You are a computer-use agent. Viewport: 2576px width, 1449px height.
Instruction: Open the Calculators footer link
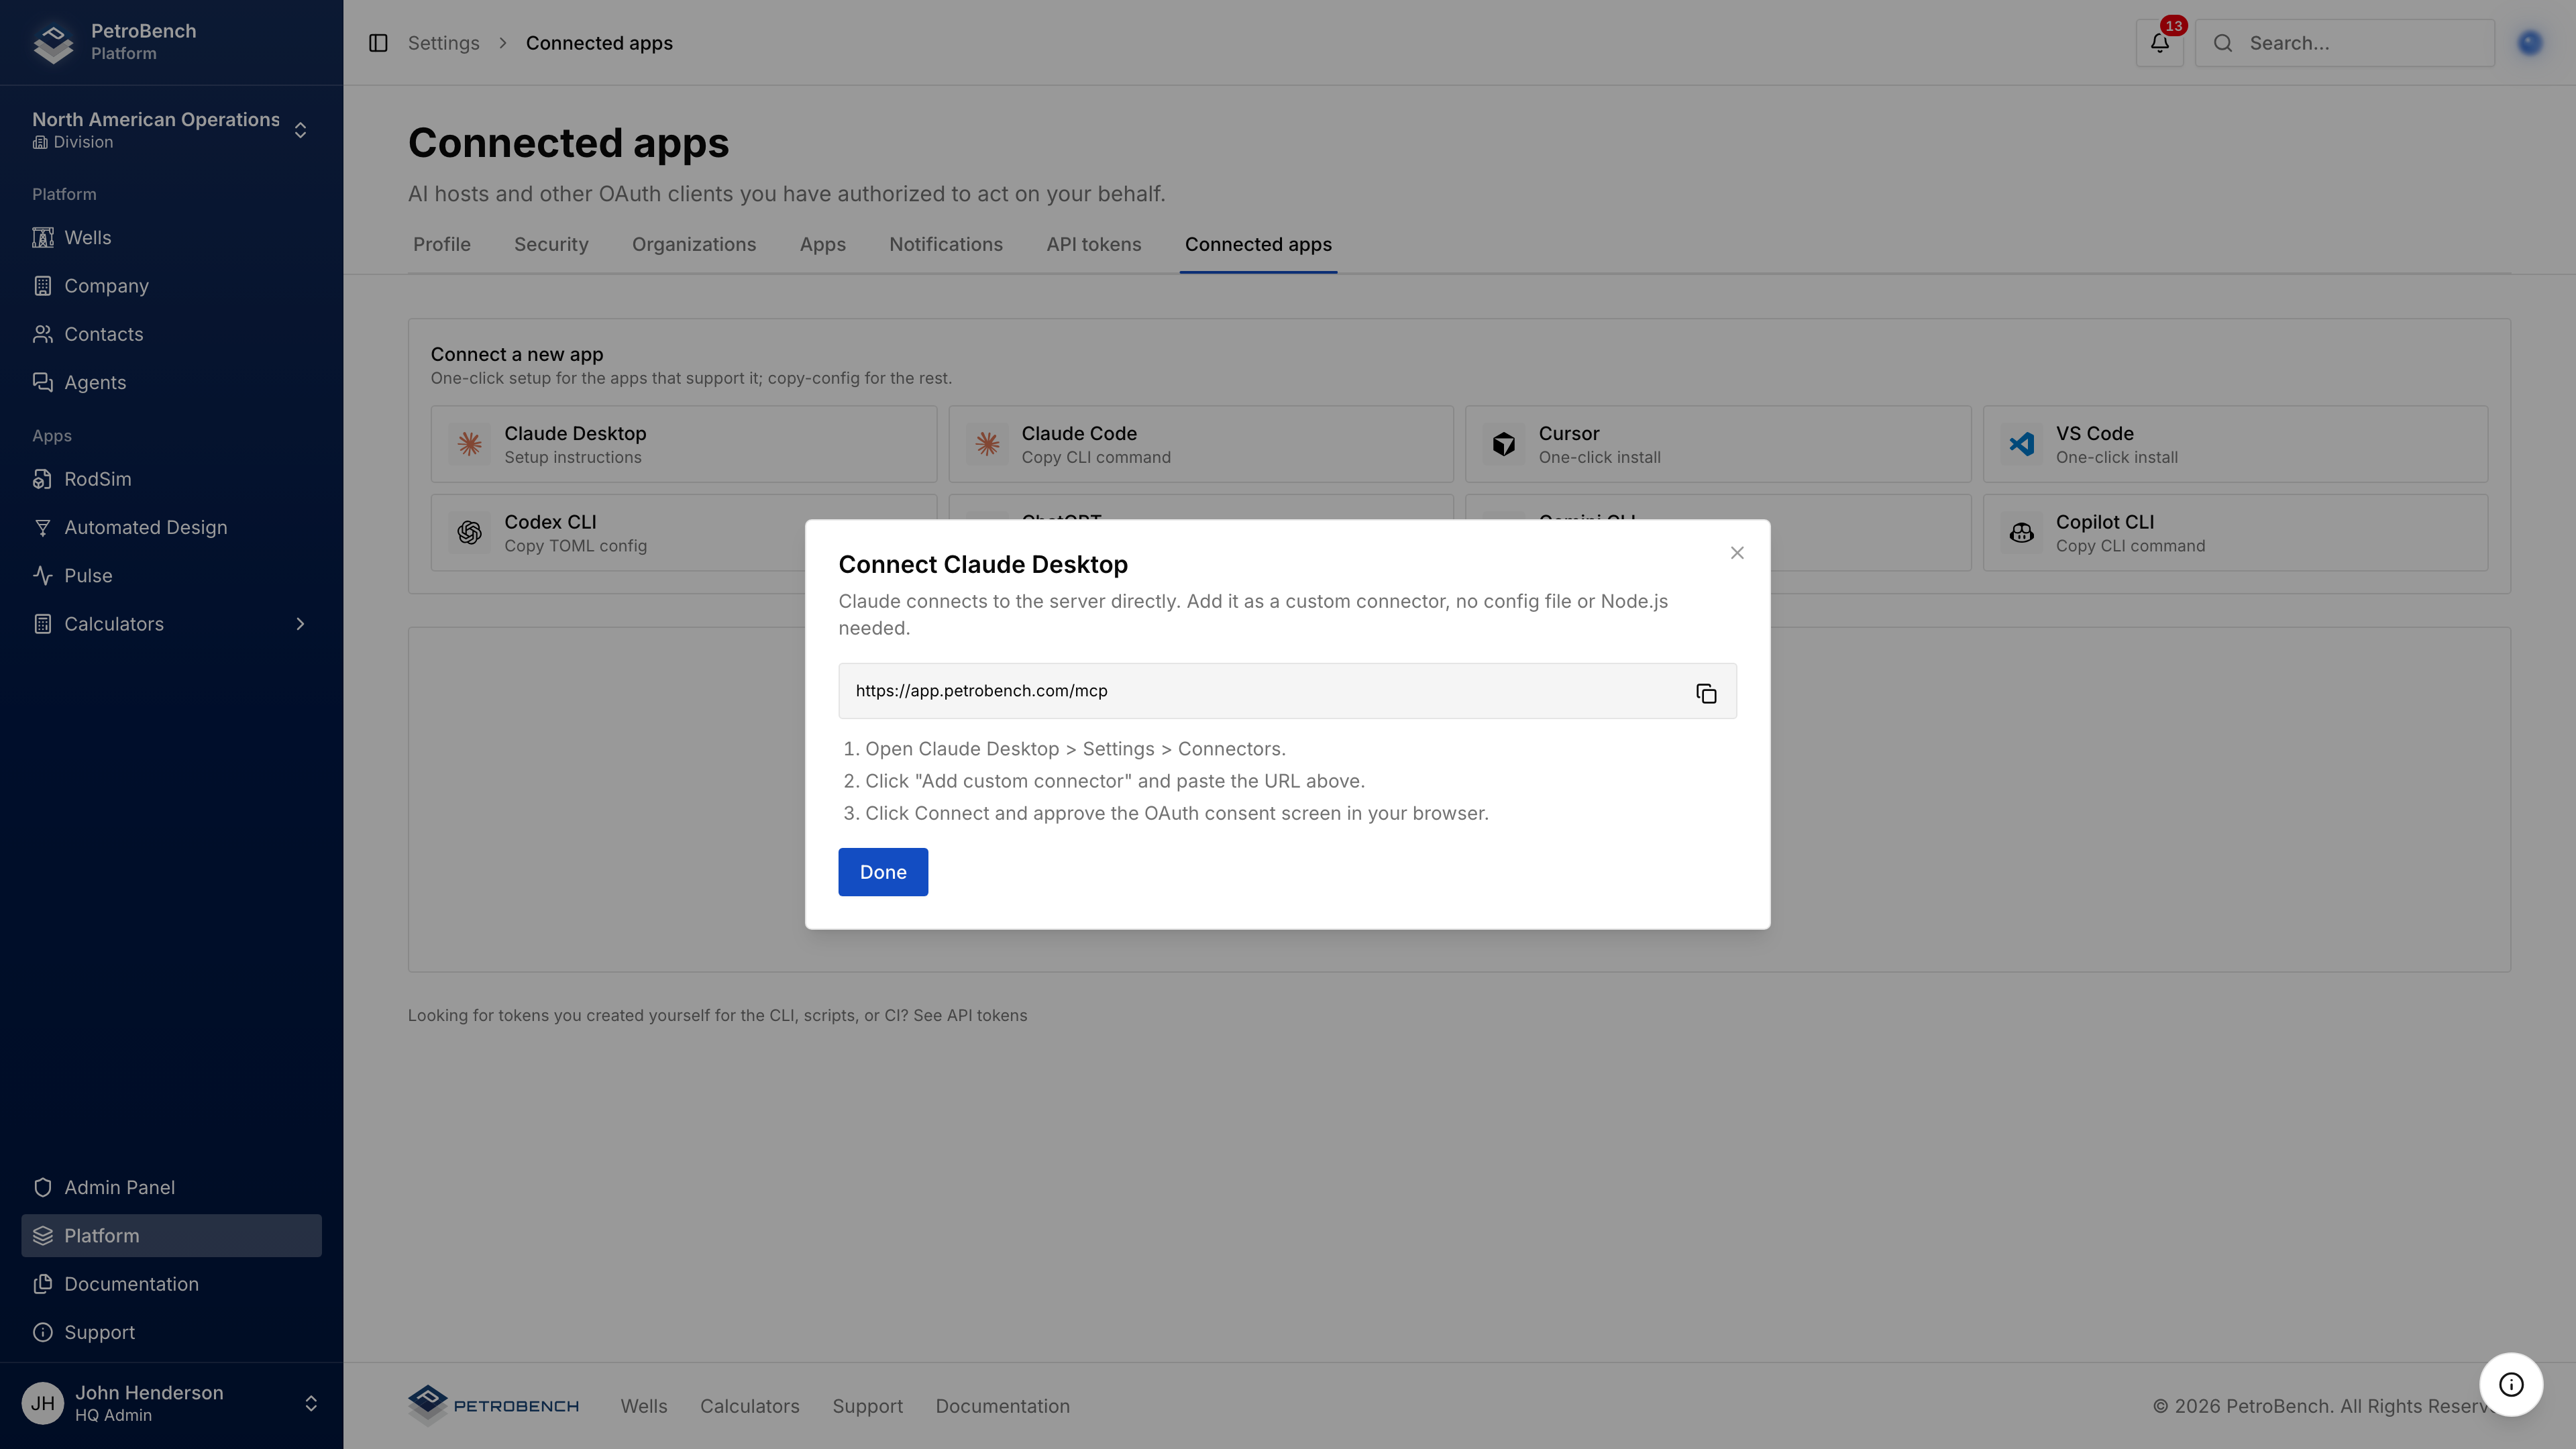coord(750,1406)
